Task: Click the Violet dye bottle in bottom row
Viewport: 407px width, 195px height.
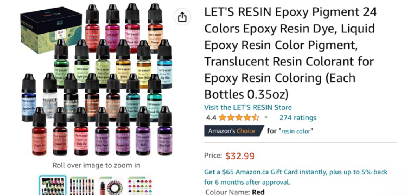Action: (143, 131)
